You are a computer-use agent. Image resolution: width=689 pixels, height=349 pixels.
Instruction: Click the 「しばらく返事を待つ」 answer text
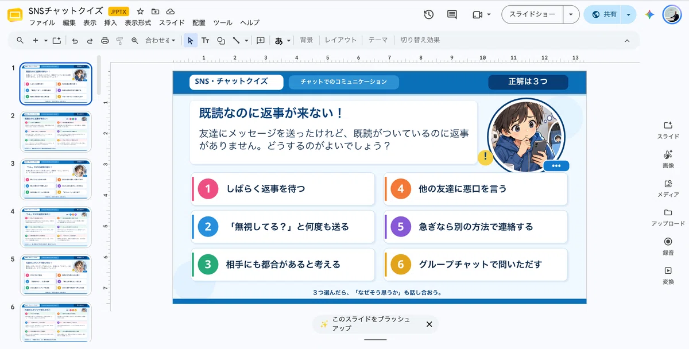point(265,188)
